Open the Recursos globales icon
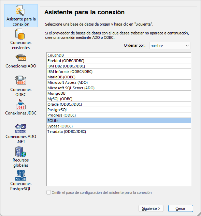This screenshot has height=216, width=201. (x=21, y=152)
